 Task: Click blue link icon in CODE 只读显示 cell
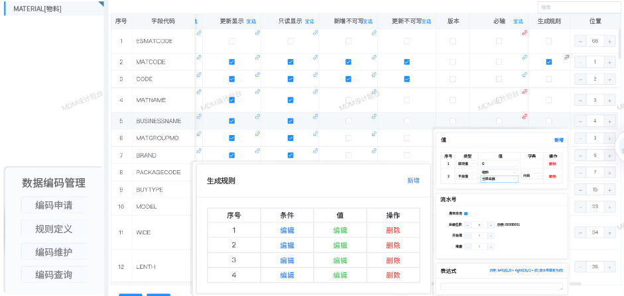pos(316,74)
